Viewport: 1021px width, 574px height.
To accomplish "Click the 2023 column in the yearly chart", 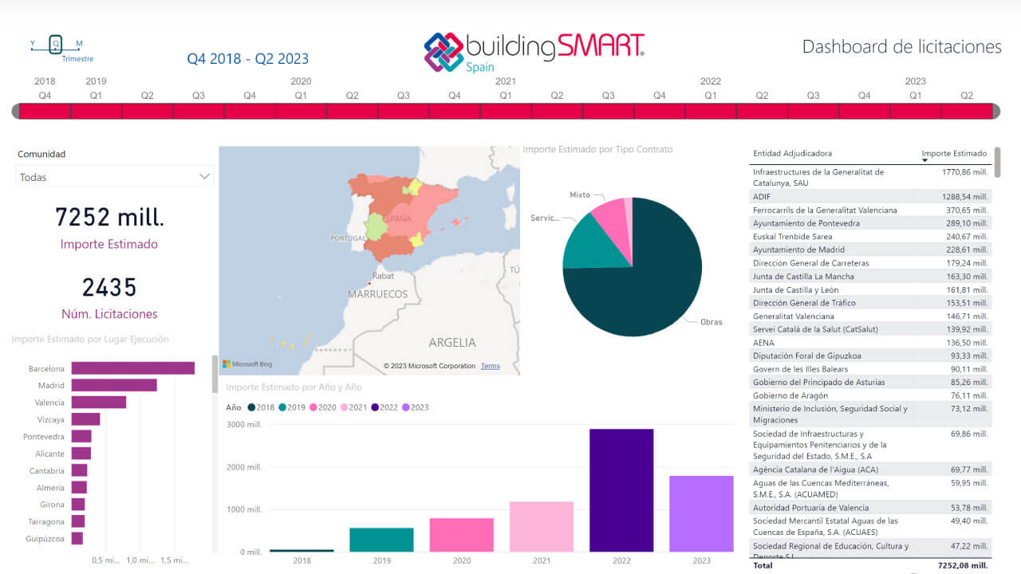I will point(701,513).
